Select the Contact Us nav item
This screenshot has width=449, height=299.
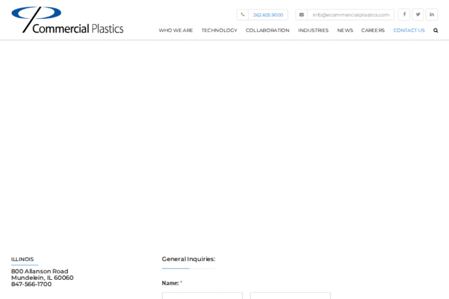[x=409, y=30]
